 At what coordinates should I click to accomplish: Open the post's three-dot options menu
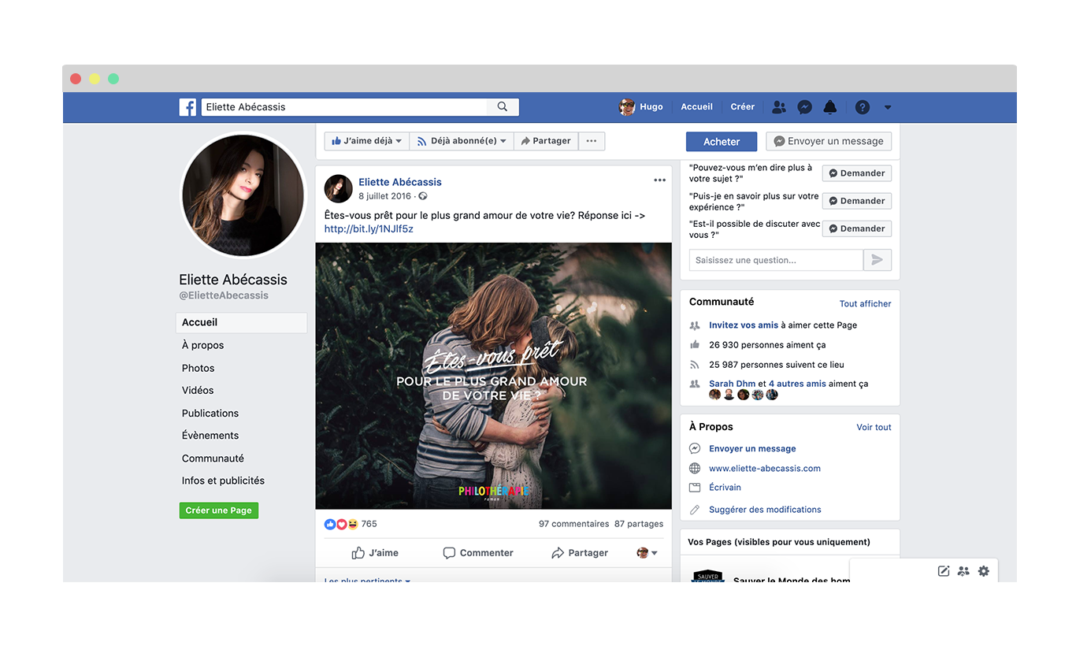click(x=659, y=180)
